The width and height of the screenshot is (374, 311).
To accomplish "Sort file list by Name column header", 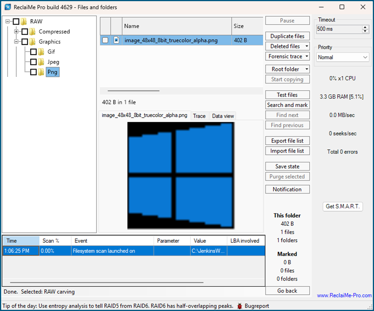I will pyautogui.click(x=177, y=26).
